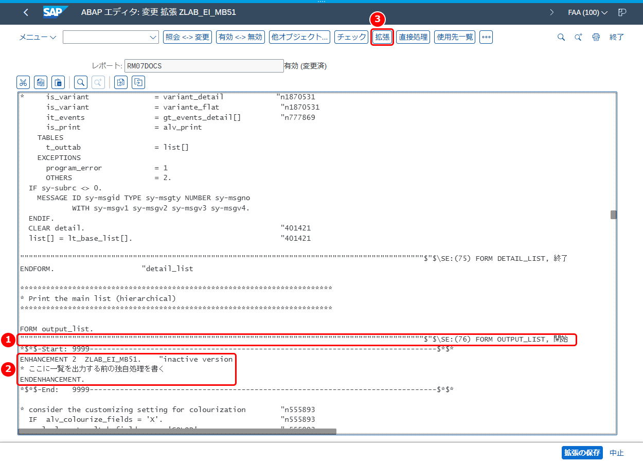Click the '* Print the main list (hierarchical)' comment

click(98, 298)
